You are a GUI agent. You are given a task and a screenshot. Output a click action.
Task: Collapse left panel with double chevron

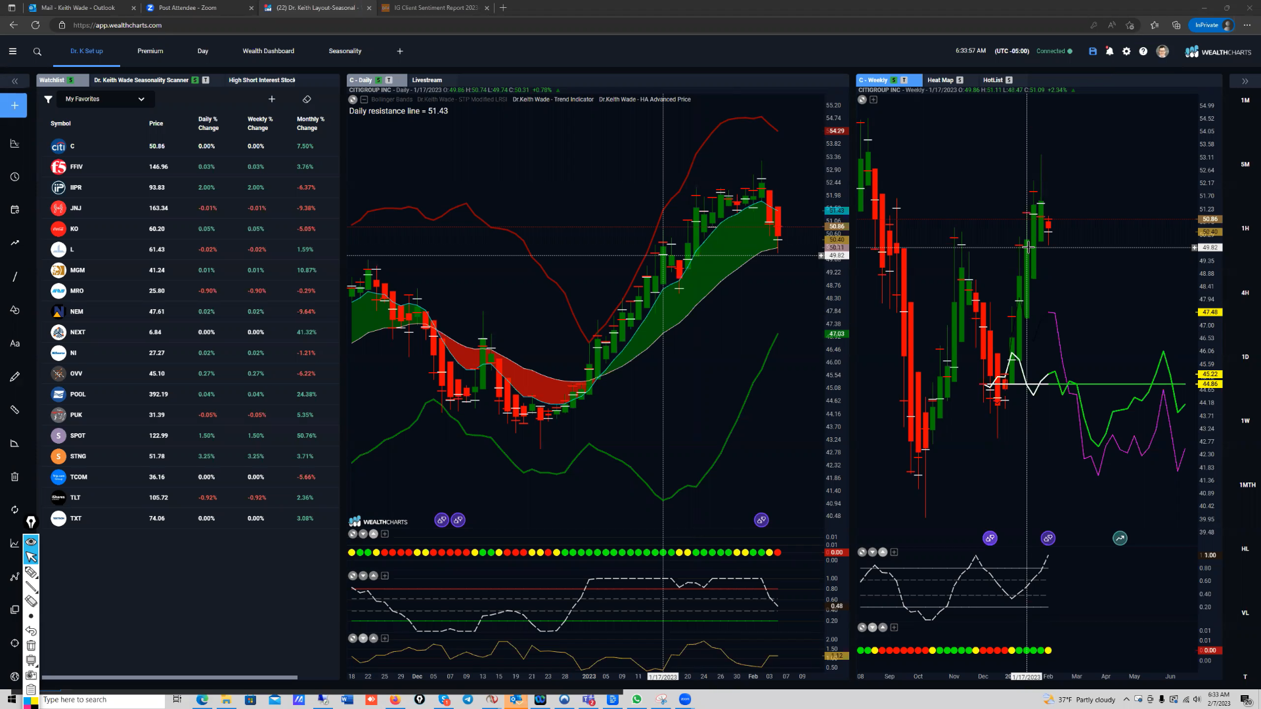coord(14,81)
